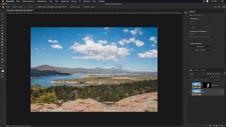
Task: Click the new adjustment layer icon
Action: click(x=213, y=126)
